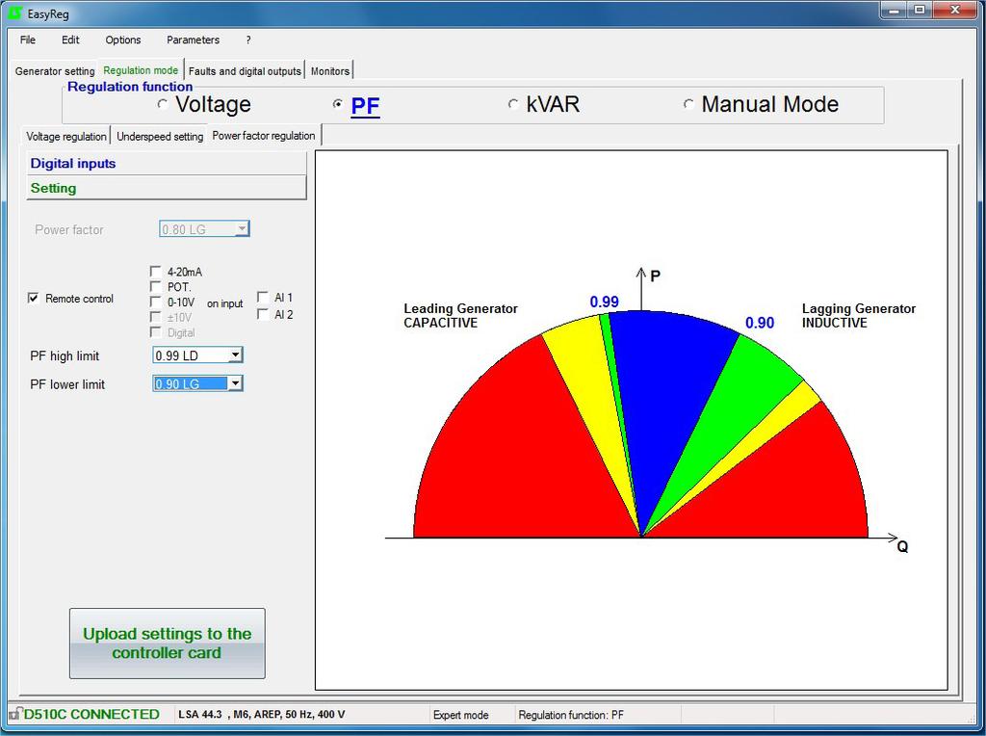This screenshot has height=736, width=986.
Task: Toggle the Remote control checkbox
Action: [x=34, y=299]
